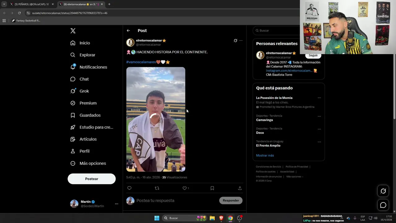Click the repost icon under the post
This screenshot has width=396, height=223.
[157, 188]
